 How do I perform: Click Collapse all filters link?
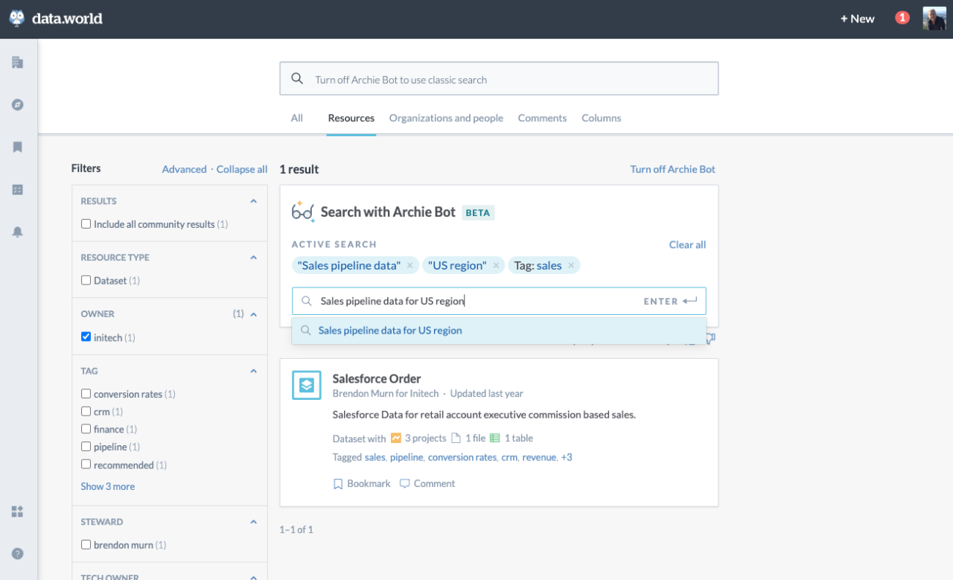tap(242, 170)
